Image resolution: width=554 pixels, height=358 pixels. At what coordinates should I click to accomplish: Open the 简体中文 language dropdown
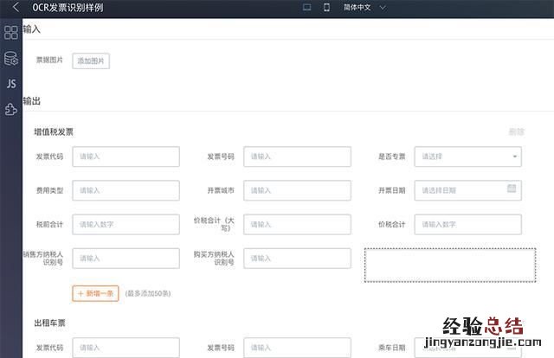(x=364, y=7)
